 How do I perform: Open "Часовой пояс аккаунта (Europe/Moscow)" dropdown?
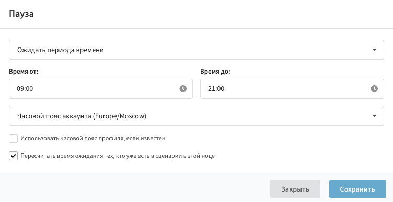coord(196,116)
